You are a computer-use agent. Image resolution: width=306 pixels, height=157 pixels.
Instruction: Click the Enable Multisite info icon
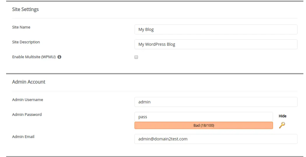(x=60, y=57)
